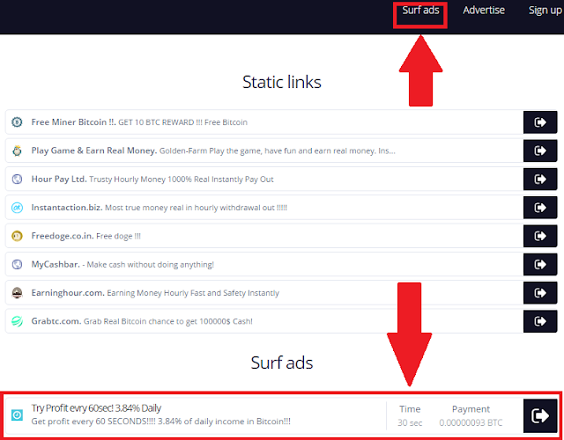Click the Time column label
Viewport: 564px width, 440px height.
(410, 409)
